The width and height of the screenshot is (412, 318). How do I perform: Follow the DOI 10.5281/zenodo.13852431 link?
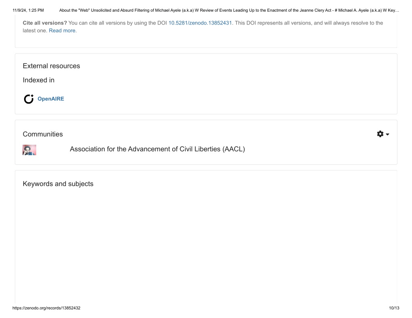[200, 23]
